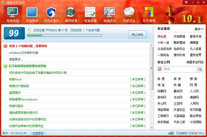Viewport: 207px width, 137px height.
Task: Click the 停止体检 button
Action: 138,35
